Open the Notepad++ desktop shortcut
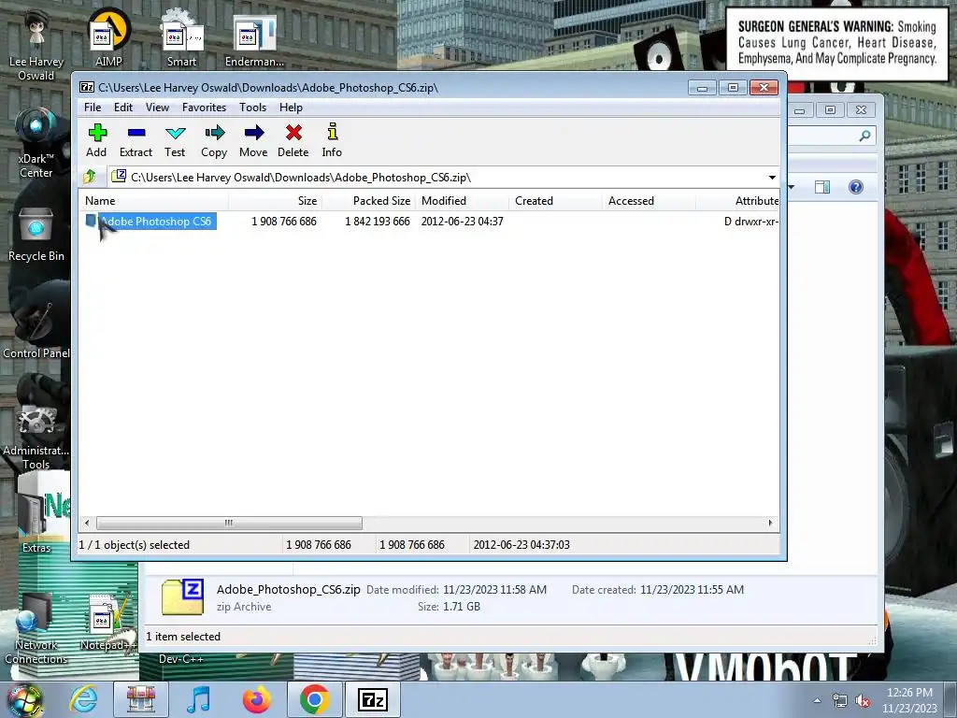The height and width of the screenshot is (718, 957). point(107,623)
